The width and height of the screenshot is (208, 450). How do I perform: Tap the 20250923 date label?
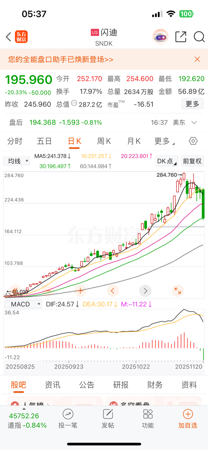click(x=69, y=367)
